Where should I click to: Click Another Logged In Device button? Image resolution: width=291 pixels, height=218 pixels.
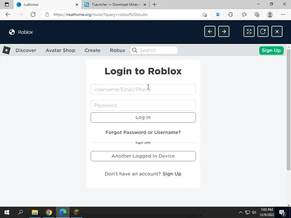point(143,156)
